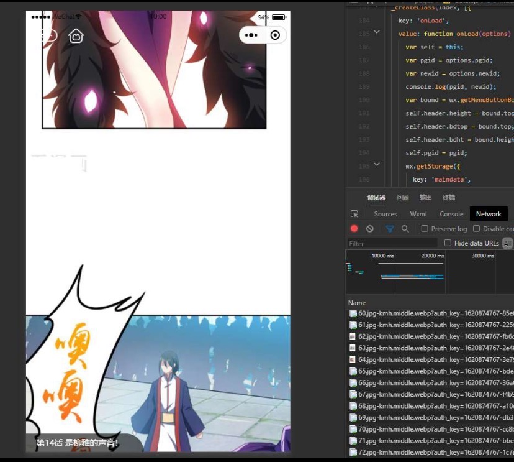The width and height of the screenshot is (514, 462).
Task: Tap the back arrow icon in simulator
Action: pos(49,35)
